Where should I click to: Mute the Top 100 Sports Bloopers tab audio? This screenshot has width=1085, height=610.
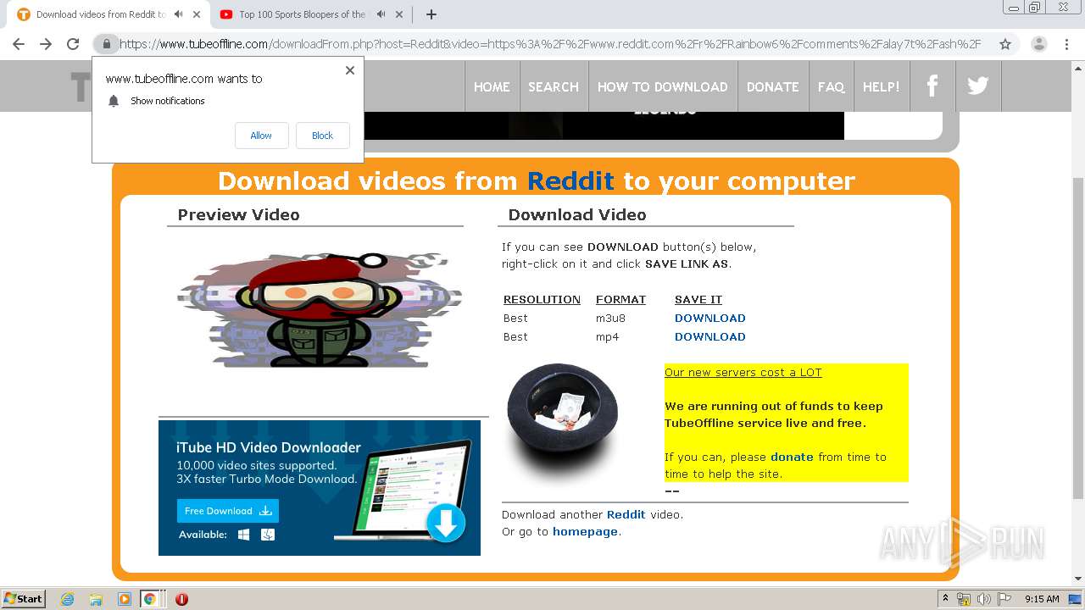click(381, 14)
